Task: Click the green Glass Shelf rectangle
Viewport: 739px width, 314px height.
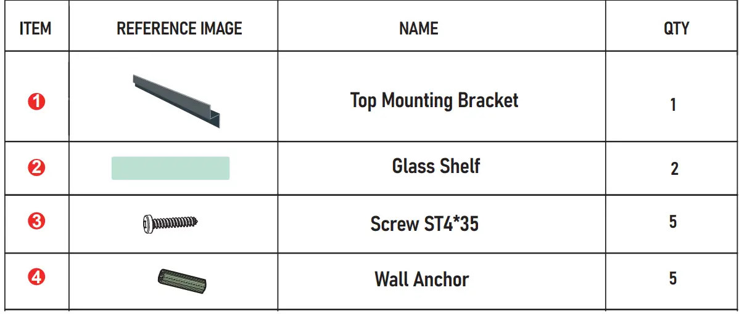Action: click(170, 168)
